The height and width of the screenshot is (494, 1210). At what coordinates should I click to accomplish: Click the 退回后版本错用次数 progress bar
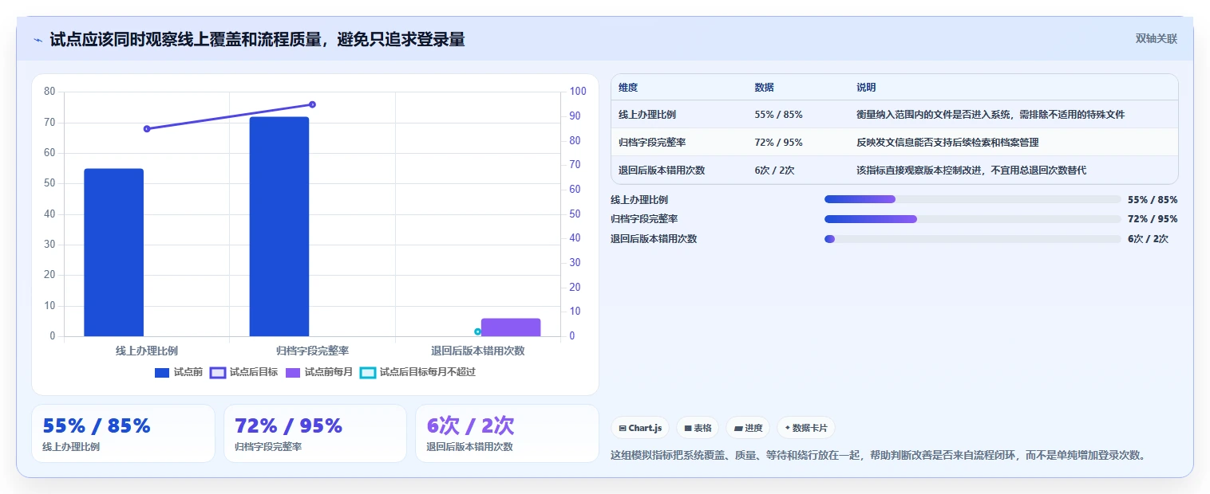coord(973,239)
